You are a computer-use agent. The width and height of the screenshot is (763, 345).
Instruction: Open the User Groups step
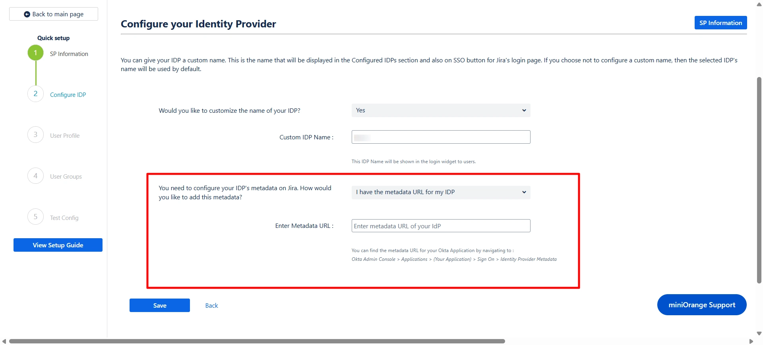[x=66, y=177]
